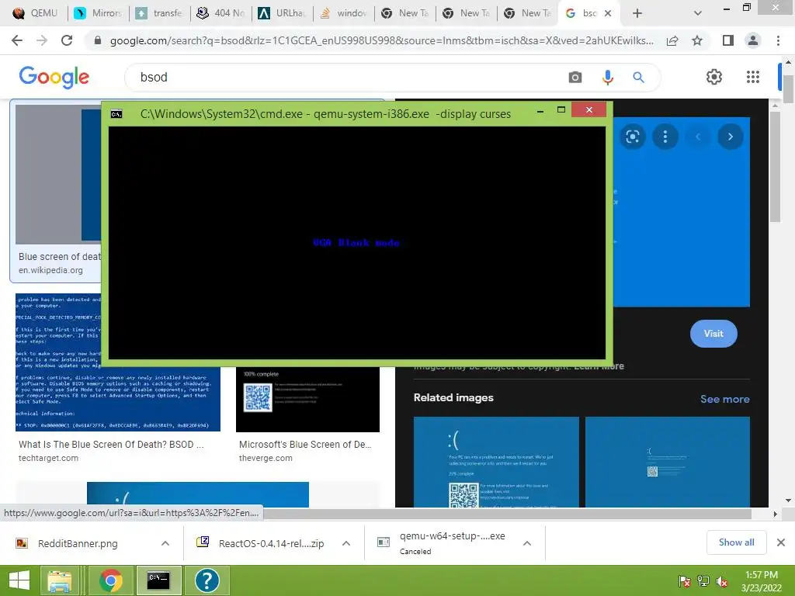Open the Windows Start button
The image size is (795, 596).
click(19, 580)
